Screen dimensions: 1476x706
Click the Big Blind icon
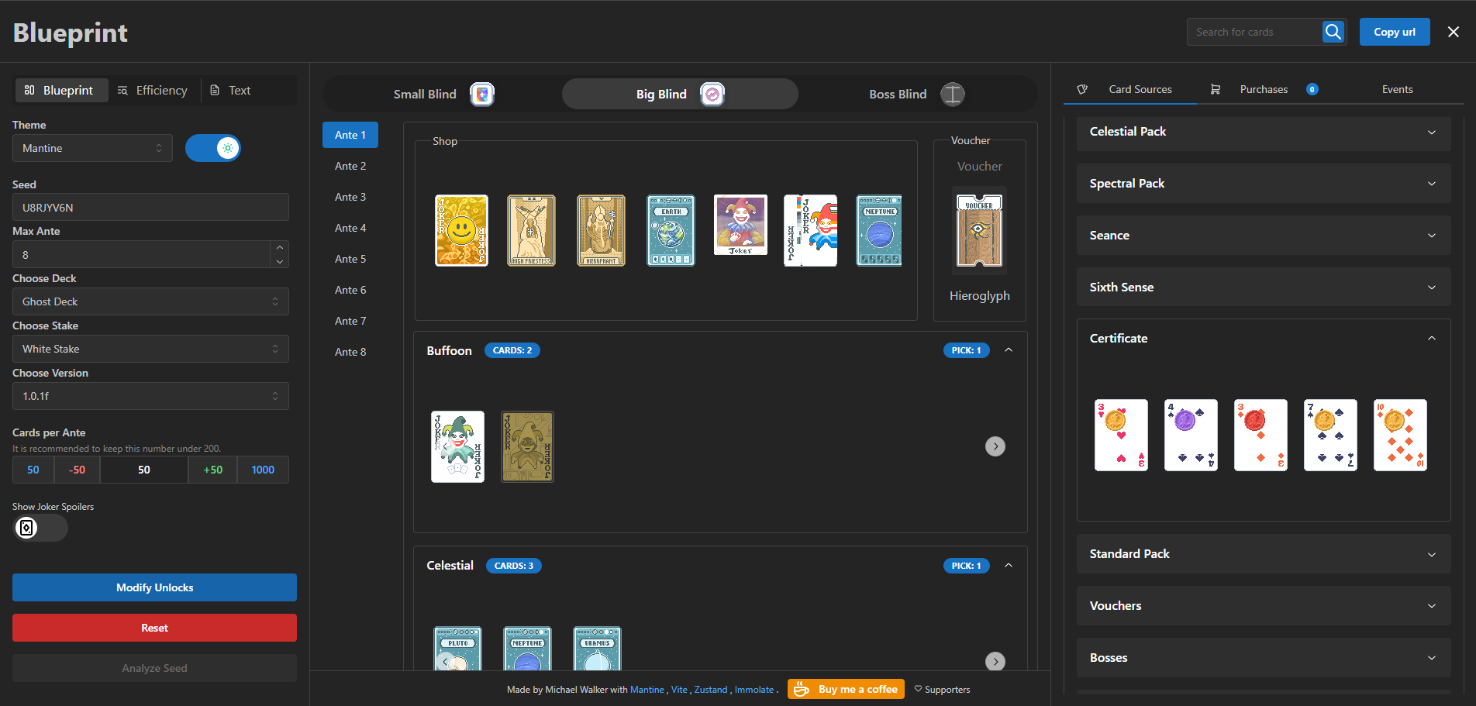tap(712, 93)
